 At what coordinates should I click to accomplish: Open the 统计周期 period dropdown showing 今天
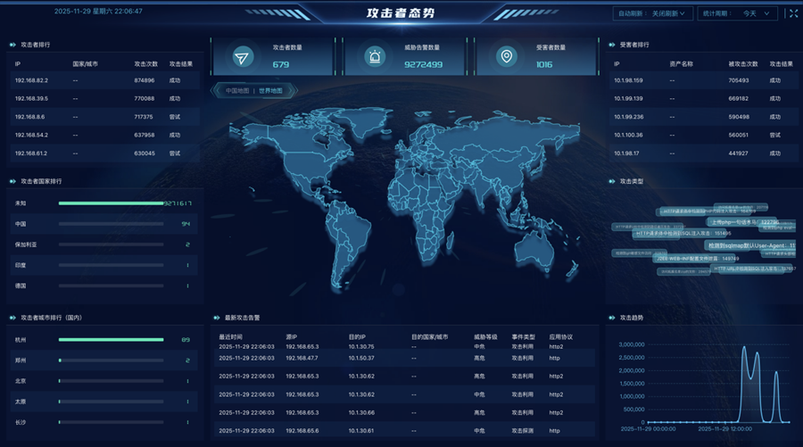pyautogui.click(x=738, y=13)
